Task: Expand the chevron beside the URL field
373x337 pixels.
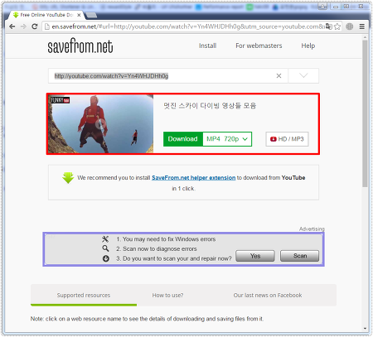Action: coord(303,75)
